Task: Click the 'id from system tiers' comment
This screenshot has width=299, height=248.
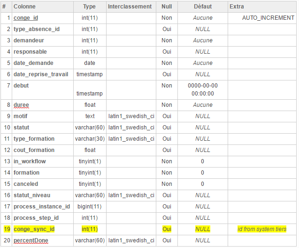Action: (262, 229)
